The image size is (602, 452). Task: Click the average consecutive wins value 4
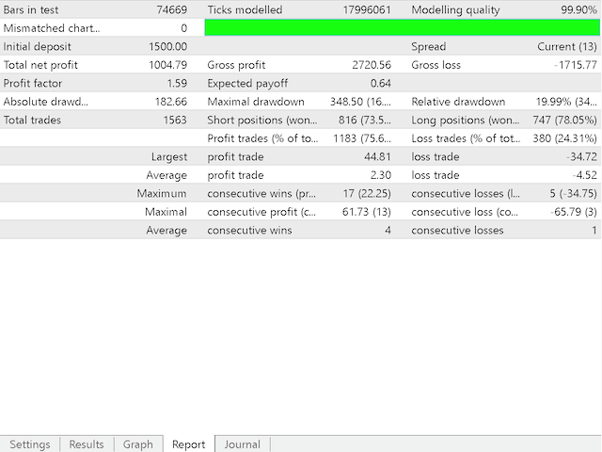click(388, 230)
